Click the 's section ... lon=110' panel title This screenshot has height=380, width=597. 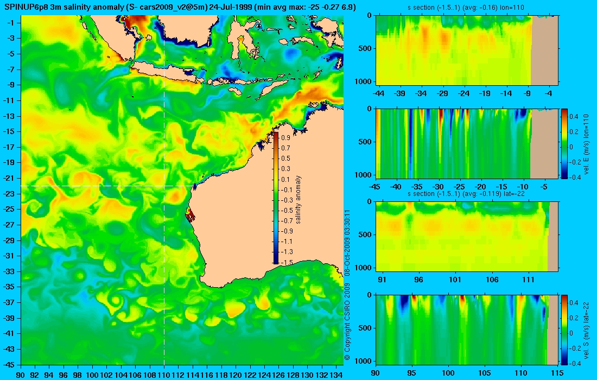click(x=466, y=8)
